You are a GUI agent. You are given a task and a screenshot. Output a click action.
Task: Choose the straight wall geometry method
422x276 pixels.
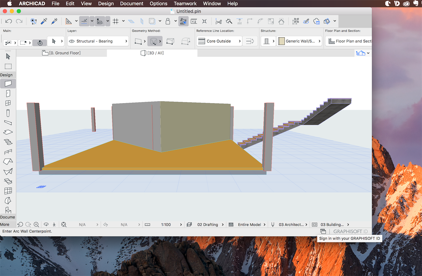click(138, 41)
